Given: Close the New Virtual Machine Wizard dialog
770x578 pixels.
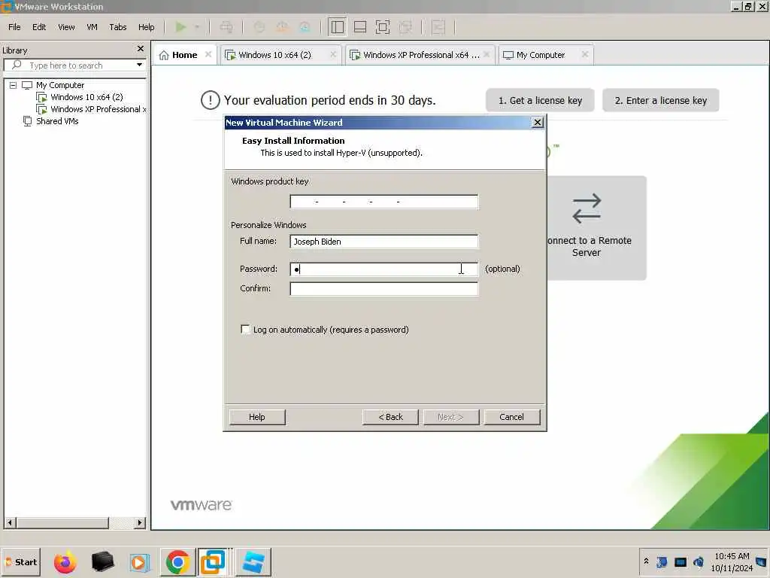Looking at the screenshot, I should pos(538,123).
